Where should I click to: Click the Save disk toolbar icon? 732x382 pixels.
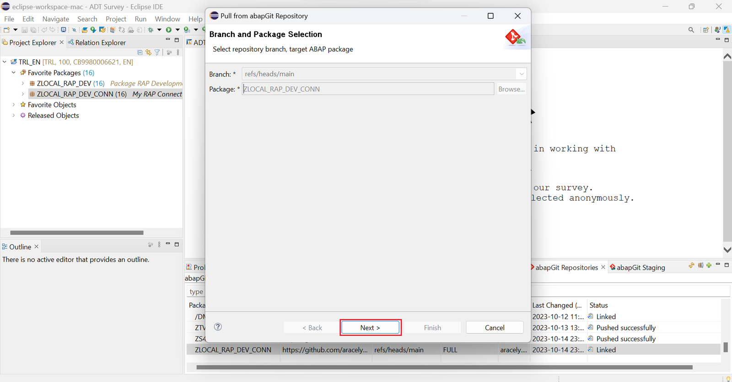coord(24,30)
